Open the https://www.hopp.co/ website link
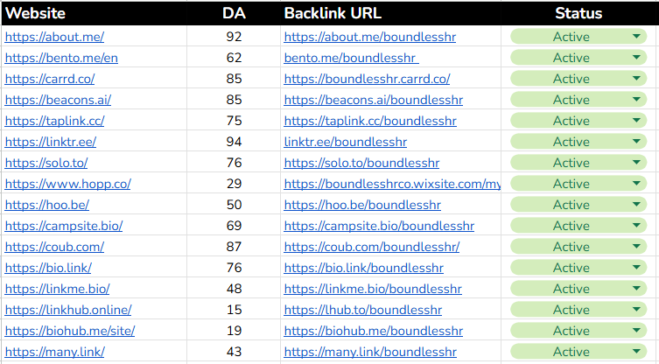 (x=67, y=184)
